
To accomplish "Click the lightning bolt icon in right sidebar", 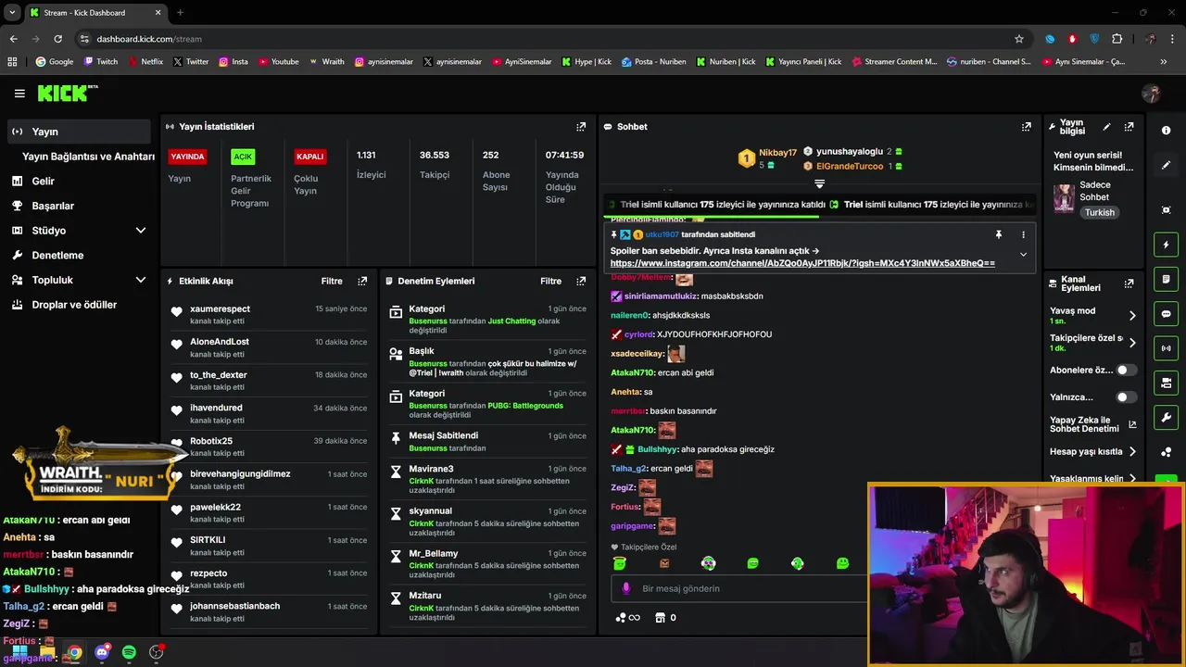I will coord(1166,245).
